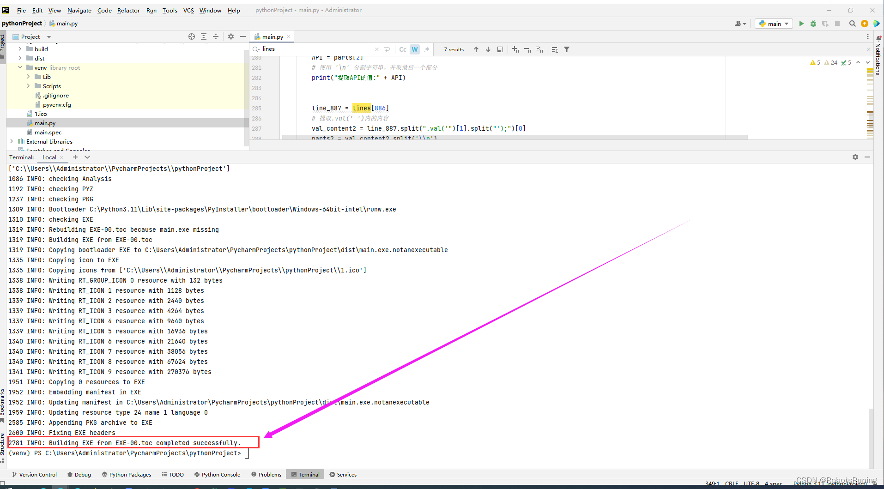This screenshot has width=884, height=489.
Task: Toggle whole Words W option
Action: coord(415,49)
